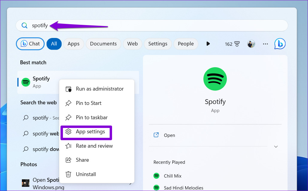
Task: Click the open-external icon beside Open
Action: (x=156, y=135)
